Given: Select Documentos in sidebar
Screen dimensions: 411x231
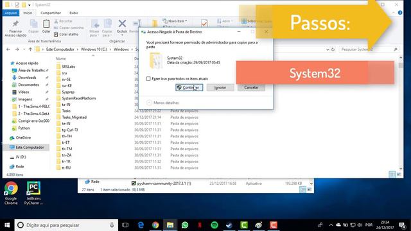Looking at the screenshot, I should point(26,85).
